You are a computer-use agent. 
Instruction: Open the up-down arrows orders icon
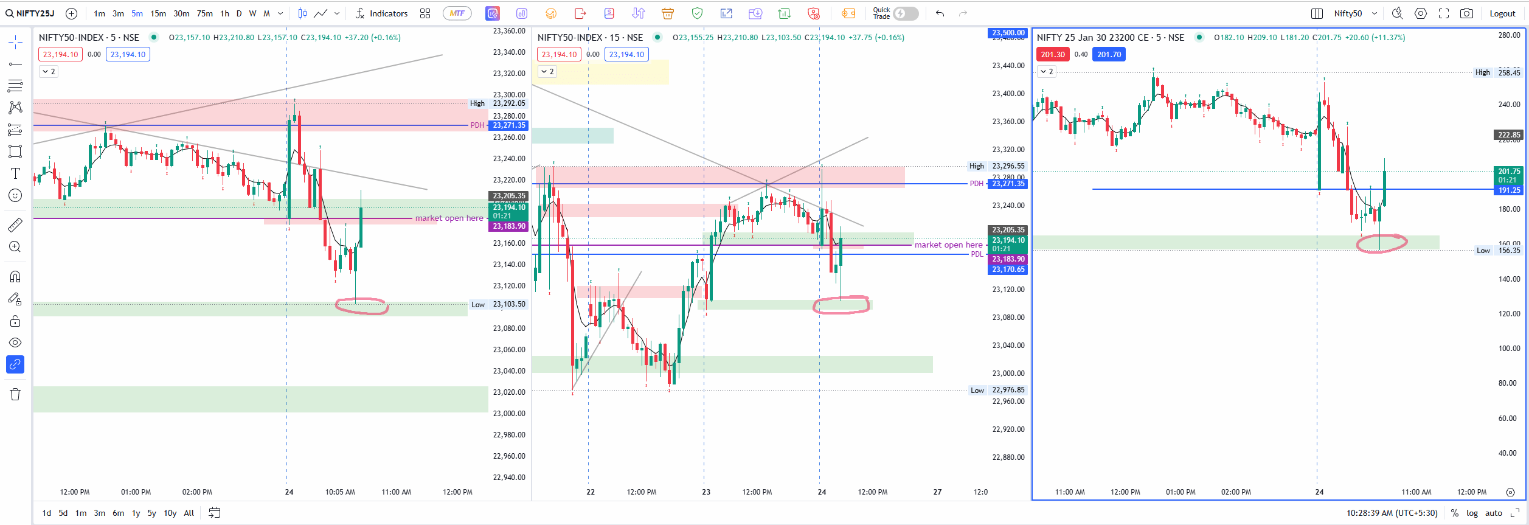pyautogui.click(x=639, y=13)
